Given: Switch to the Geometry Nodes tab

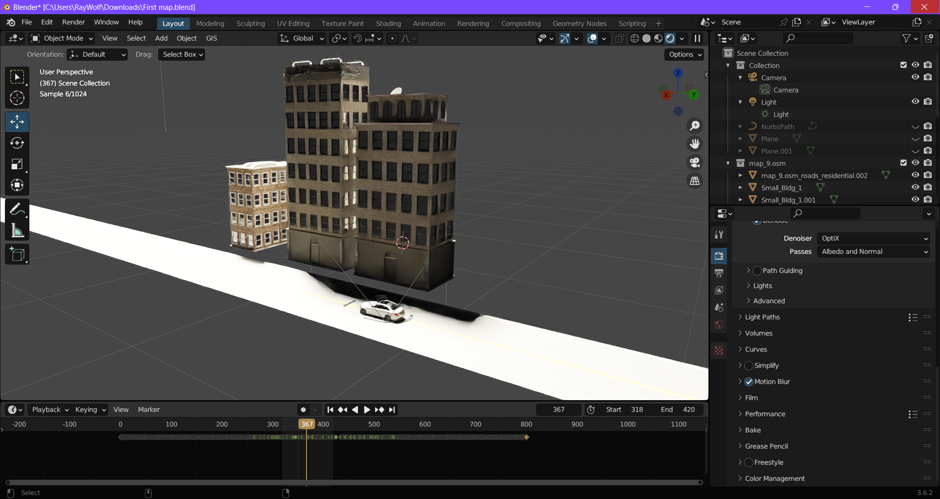Looking at the screenshot, I should 579,23.
